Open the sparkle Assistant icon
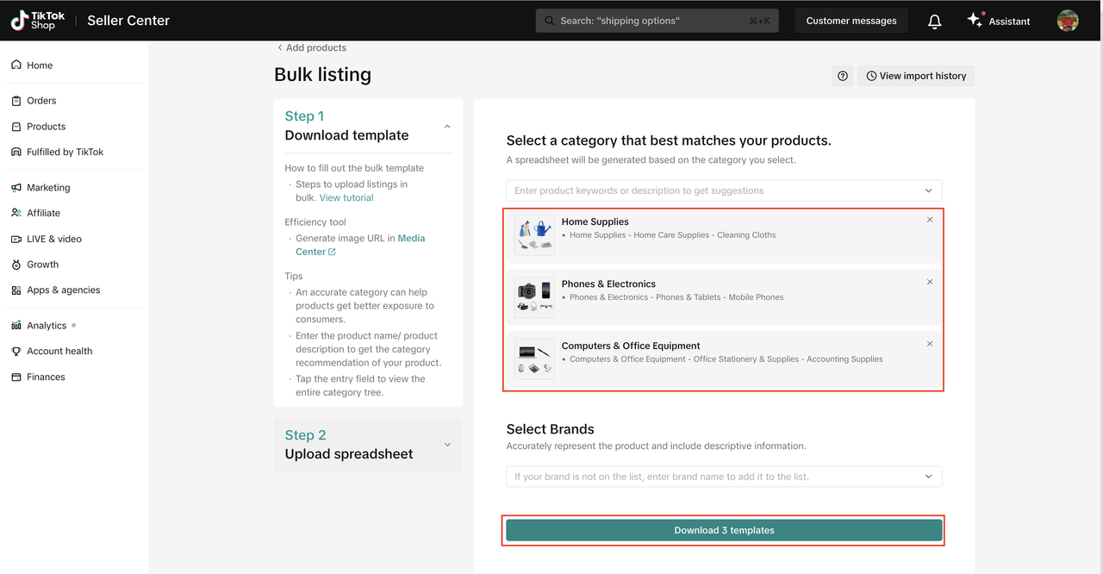This screenshot has width=1103, height=574. click(975, 21)
